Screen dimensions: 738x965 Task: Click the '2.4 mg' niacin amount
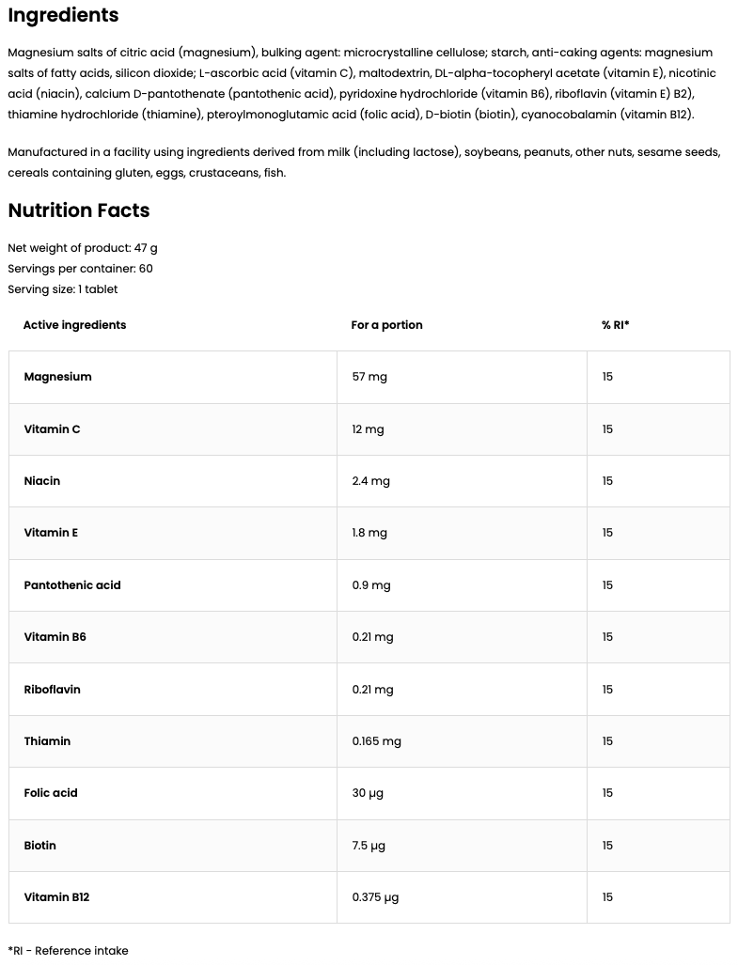coord(370,481)
